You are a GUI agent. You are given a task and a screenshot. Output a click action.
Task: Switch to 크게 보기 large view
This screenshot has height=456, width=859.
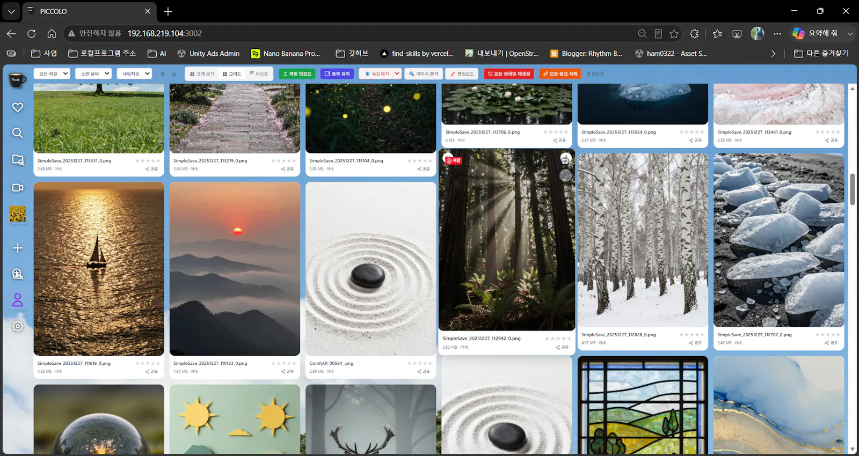[202, 74]
